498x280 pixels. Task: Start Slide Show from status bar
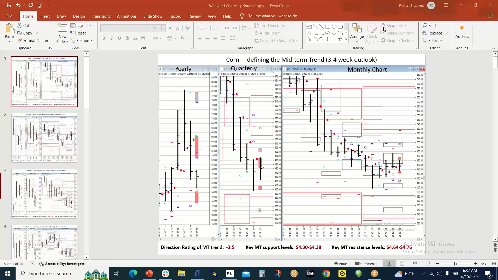[x=428, y=264]
